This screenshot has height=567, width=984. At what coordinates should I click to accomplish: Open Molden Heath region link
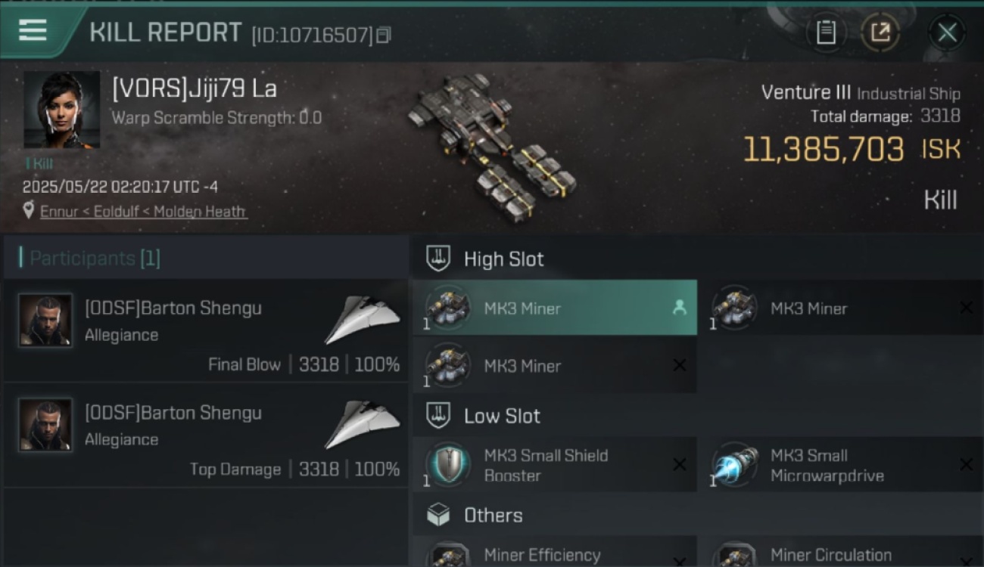(200, 212)
